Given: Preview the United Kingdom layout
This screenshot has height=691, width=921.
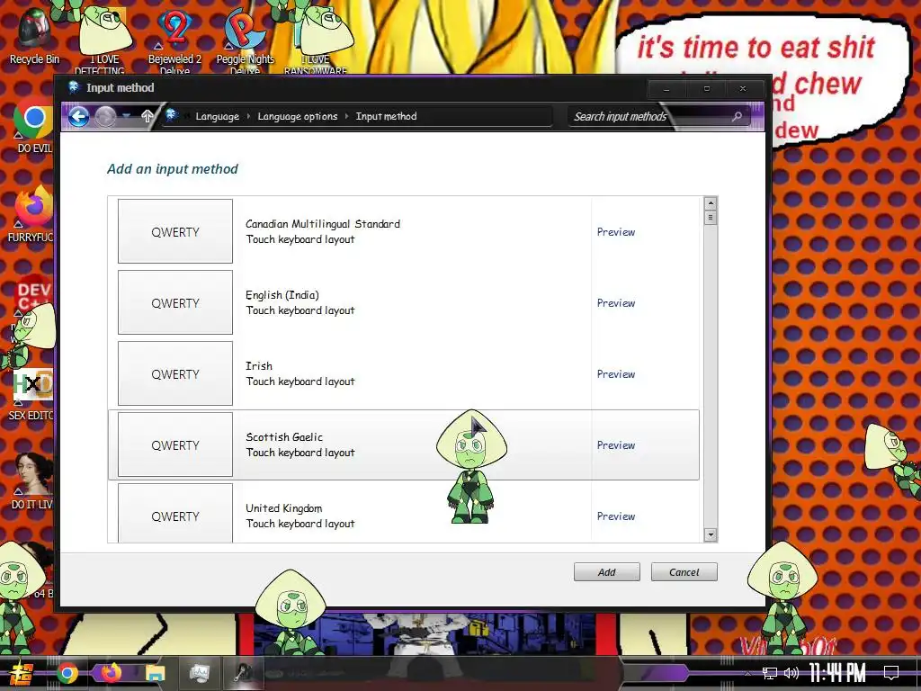Looking at the screenshot, I should (x=616, y=516).
